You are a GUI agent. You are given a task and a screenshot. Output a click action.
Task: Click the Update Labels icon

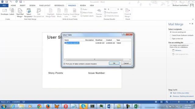pyautogui.click(x=87, y=16)
